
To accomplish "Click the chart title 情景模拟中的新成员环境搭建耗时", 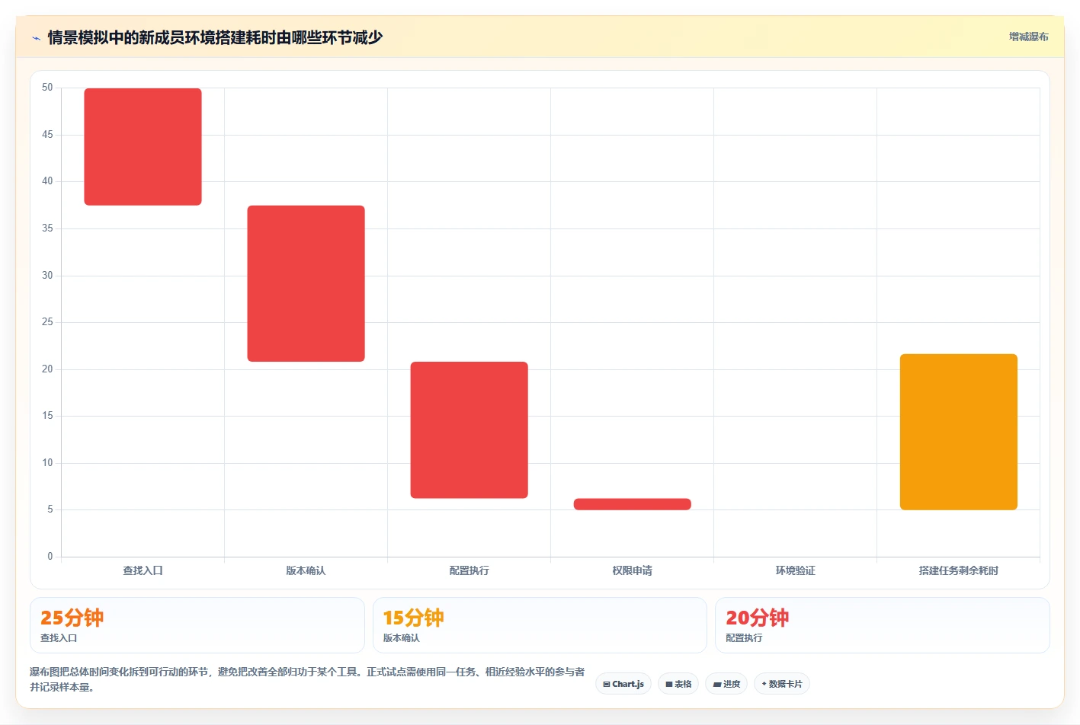I will click(x=215, y=37).
